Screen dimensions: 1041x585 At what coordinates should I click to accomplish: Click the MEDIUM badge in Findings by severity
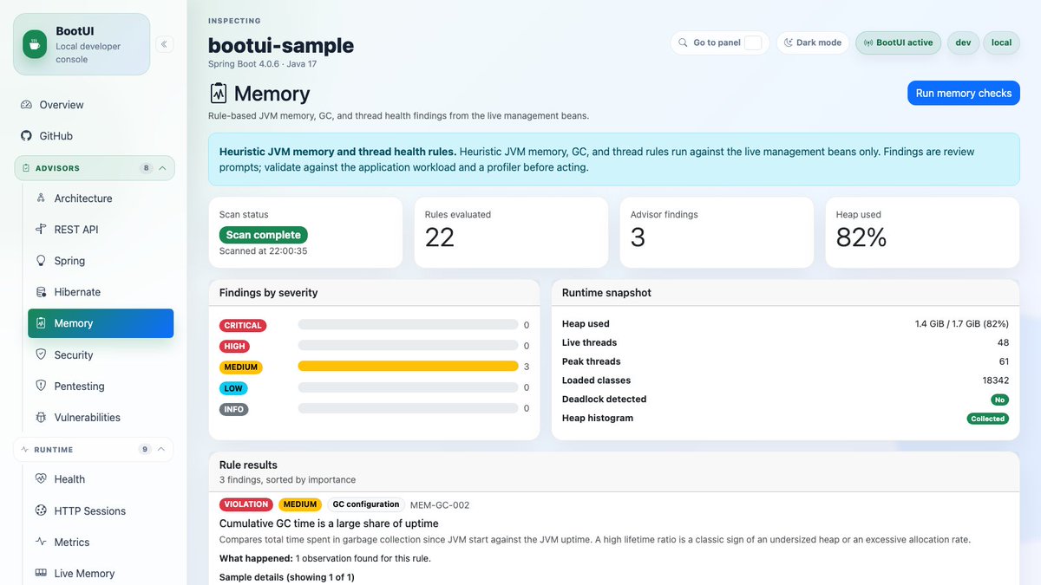click(x=241, y=367)
